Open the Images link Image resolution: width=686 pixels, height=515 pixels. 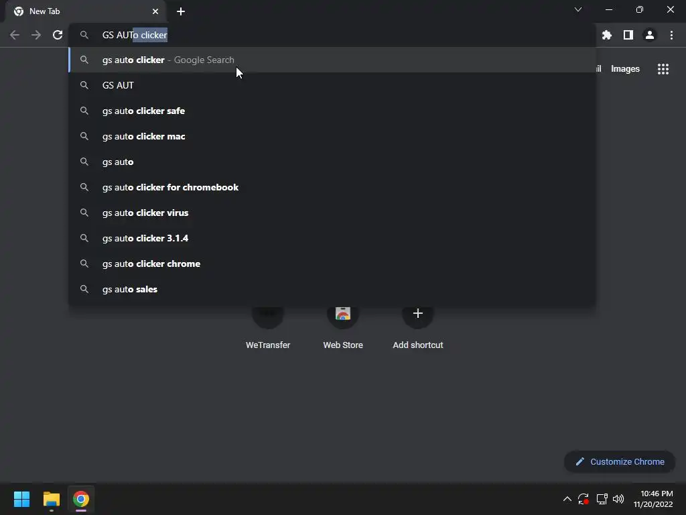tap(625, 69)
